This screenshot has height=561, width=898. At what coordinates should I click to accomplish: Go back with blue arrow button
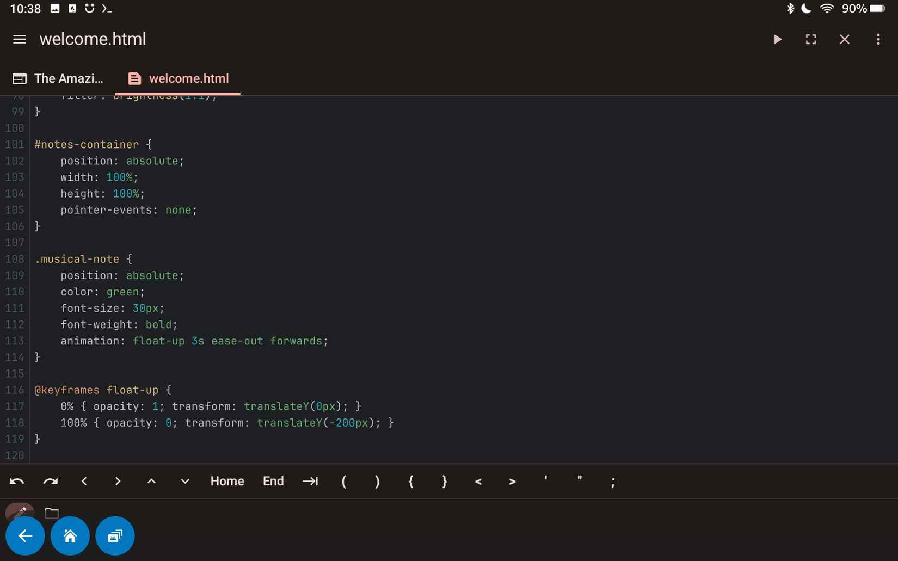coord(25,536)
